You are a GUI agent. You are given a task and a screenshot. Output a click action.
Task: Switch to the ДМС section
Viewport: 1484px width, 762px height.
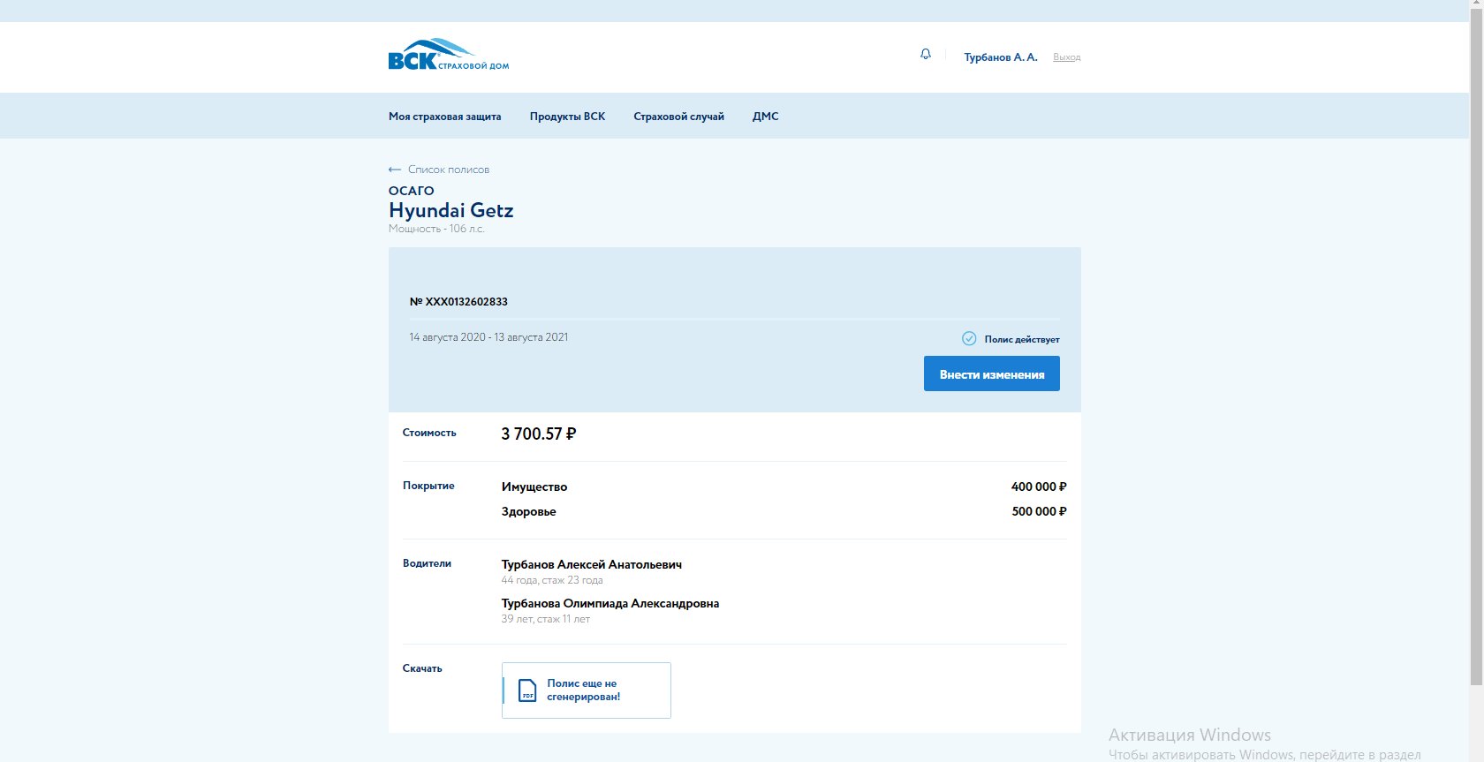pos(765,117)
